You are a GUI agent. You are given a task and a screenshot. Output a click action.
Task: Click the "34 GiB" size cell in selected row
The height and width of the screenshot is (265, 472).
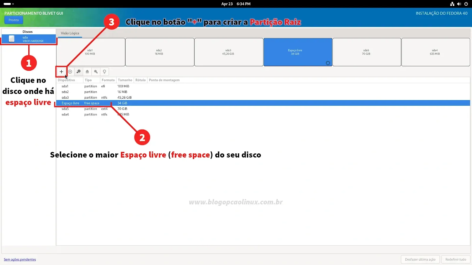click(x=122, y=103)
